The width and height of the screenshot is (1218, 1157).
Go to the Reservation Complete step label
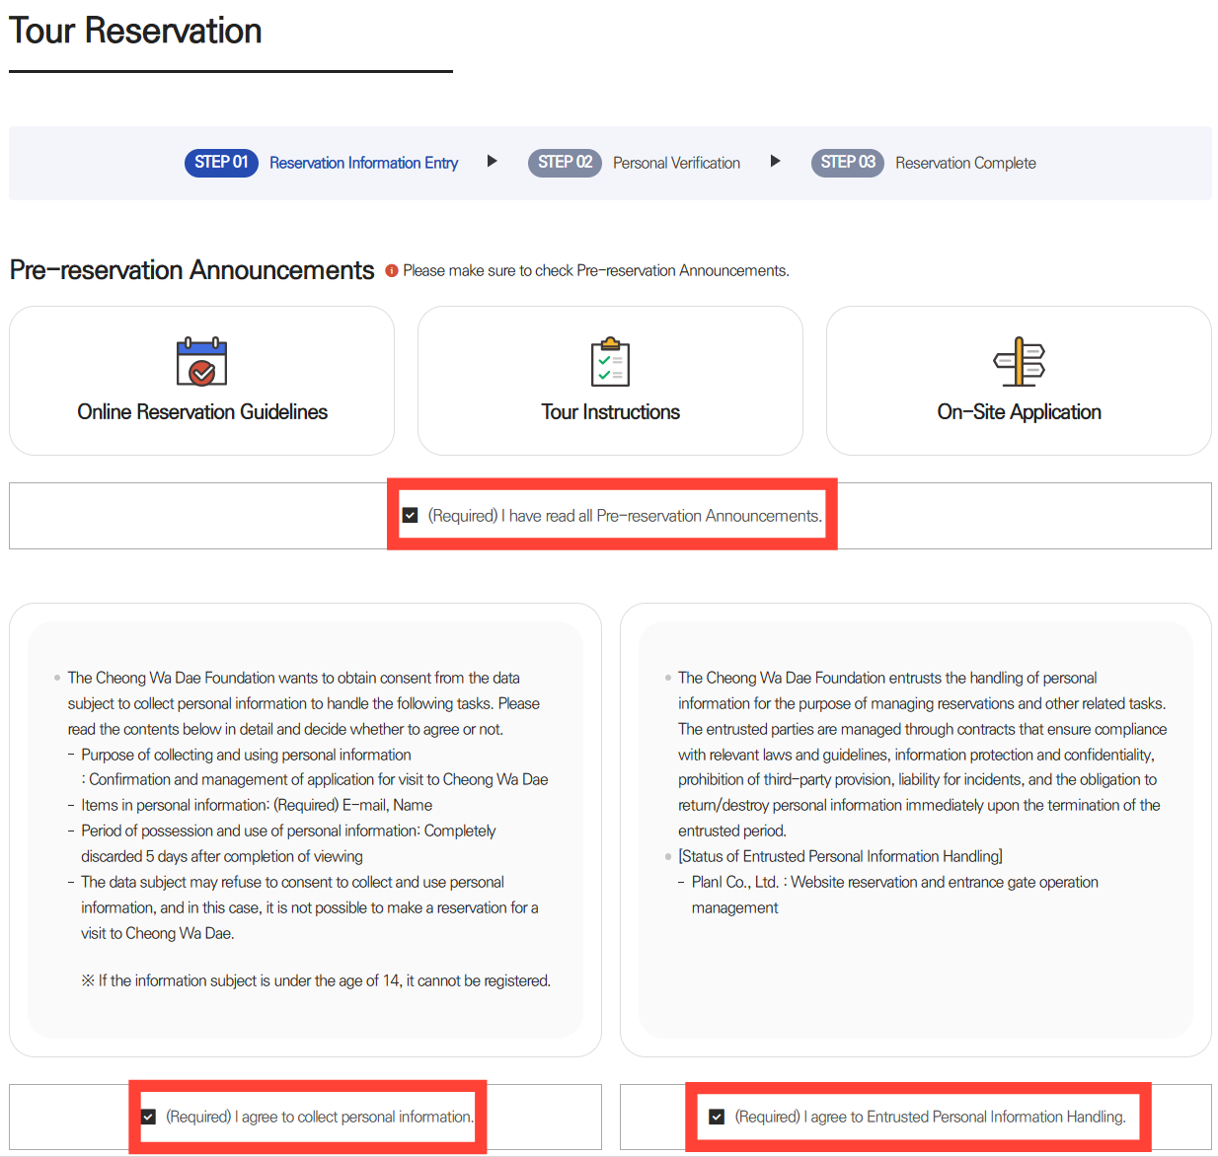pyautogui.click(x=965, y=163)
